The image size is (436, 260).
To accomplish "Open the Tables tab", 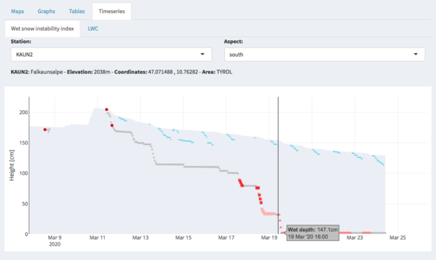I will coord(77,12).
